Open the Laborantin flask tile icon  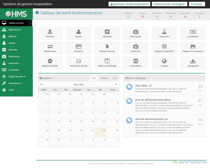(165, 32)
